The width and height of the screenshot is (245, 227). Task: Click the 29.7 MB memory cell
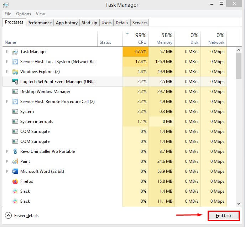tap(162, 92)
